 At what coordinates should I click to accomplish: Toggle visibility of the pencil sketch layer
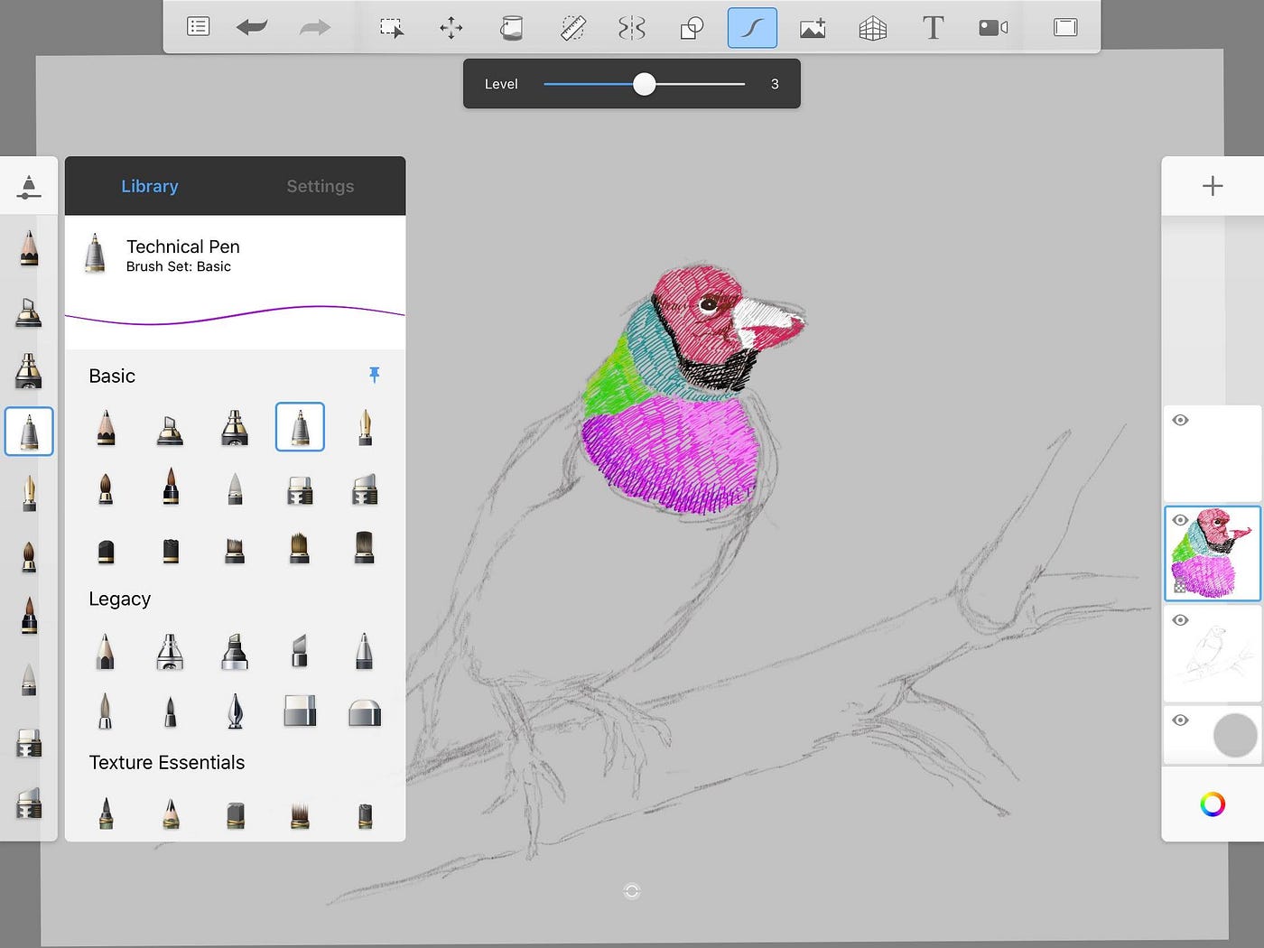click(x=1180, y=620)
